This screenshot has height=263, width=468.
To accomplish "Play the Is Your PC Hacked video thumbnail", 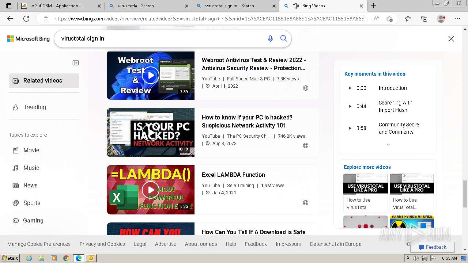I will [x=151, y=132].
